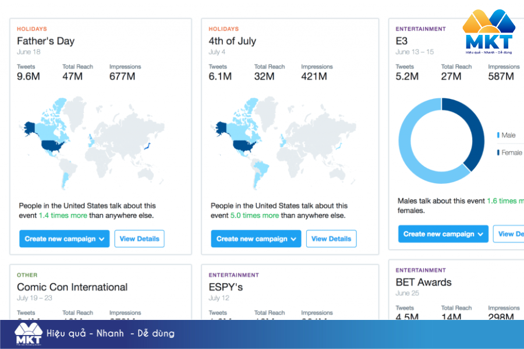This screenshot has width=524, height=349.
Task: Click the 1.4 times more green text
Action: [63, 215]
